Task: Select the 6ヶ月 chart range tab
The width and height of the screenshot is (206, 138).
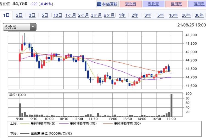Action: [109, 15]
